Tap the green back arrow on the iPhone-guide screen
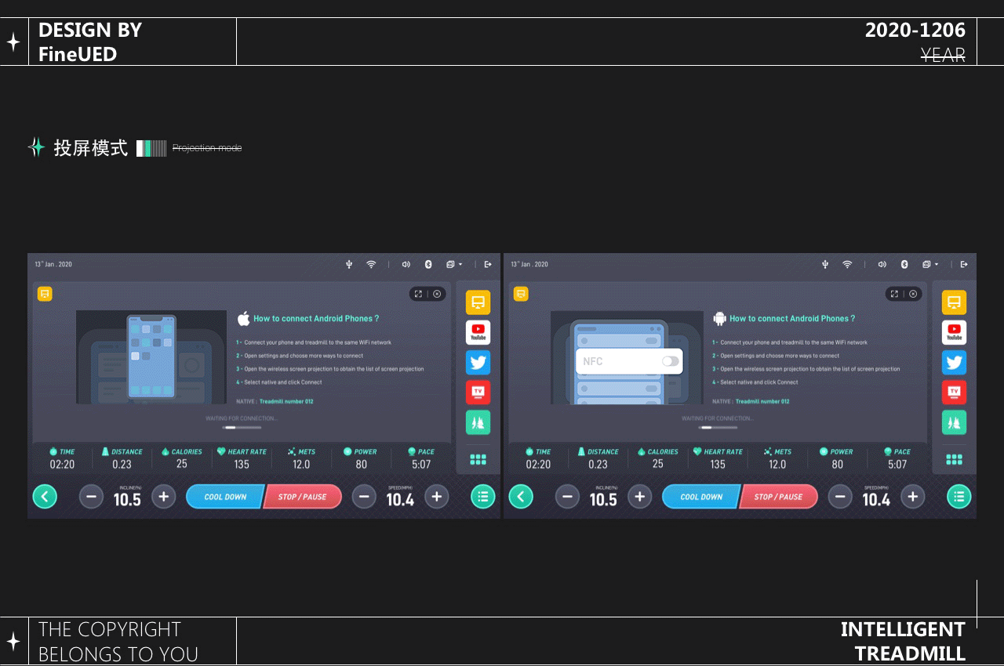1004x666 pixels. [45, 496]
